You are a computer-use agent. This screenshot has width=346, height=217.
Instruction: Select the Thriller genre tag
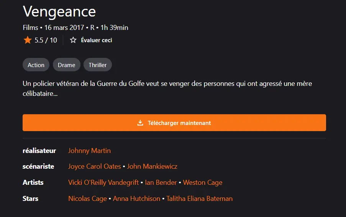(x=98, y=65)
